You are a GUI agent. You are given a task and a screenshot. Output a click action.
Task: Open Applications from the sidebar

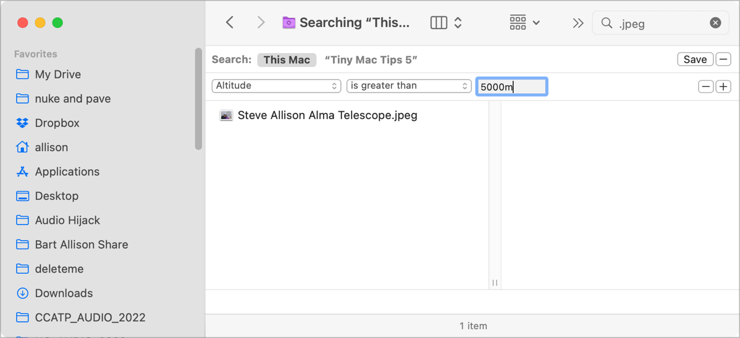pyautogui.click(x=67, y=171)
